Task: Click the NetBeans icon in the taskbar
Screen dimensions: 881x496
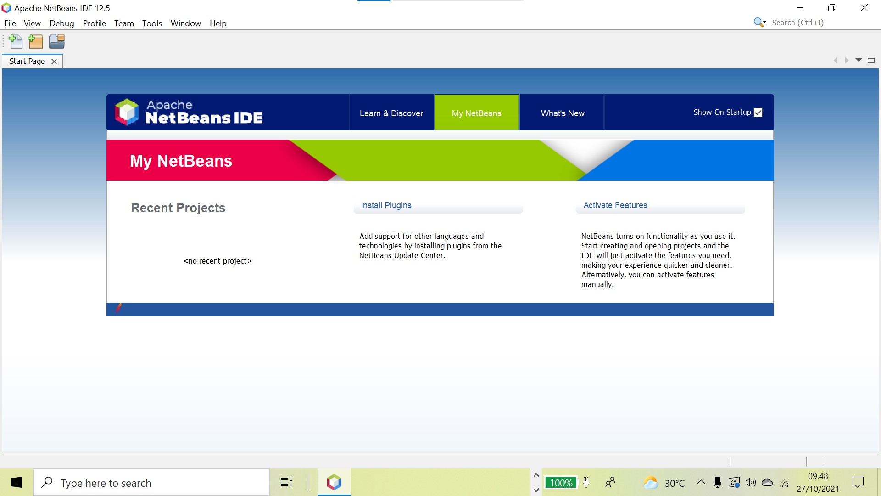Action: tap(334, 482)
